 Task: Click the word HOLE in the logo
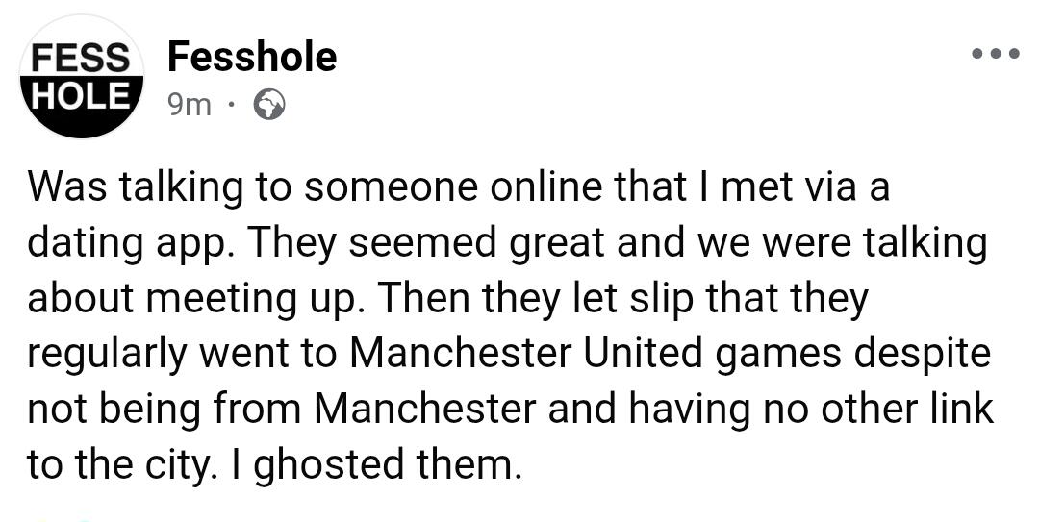pyautogui.click(x=81, y=94)
